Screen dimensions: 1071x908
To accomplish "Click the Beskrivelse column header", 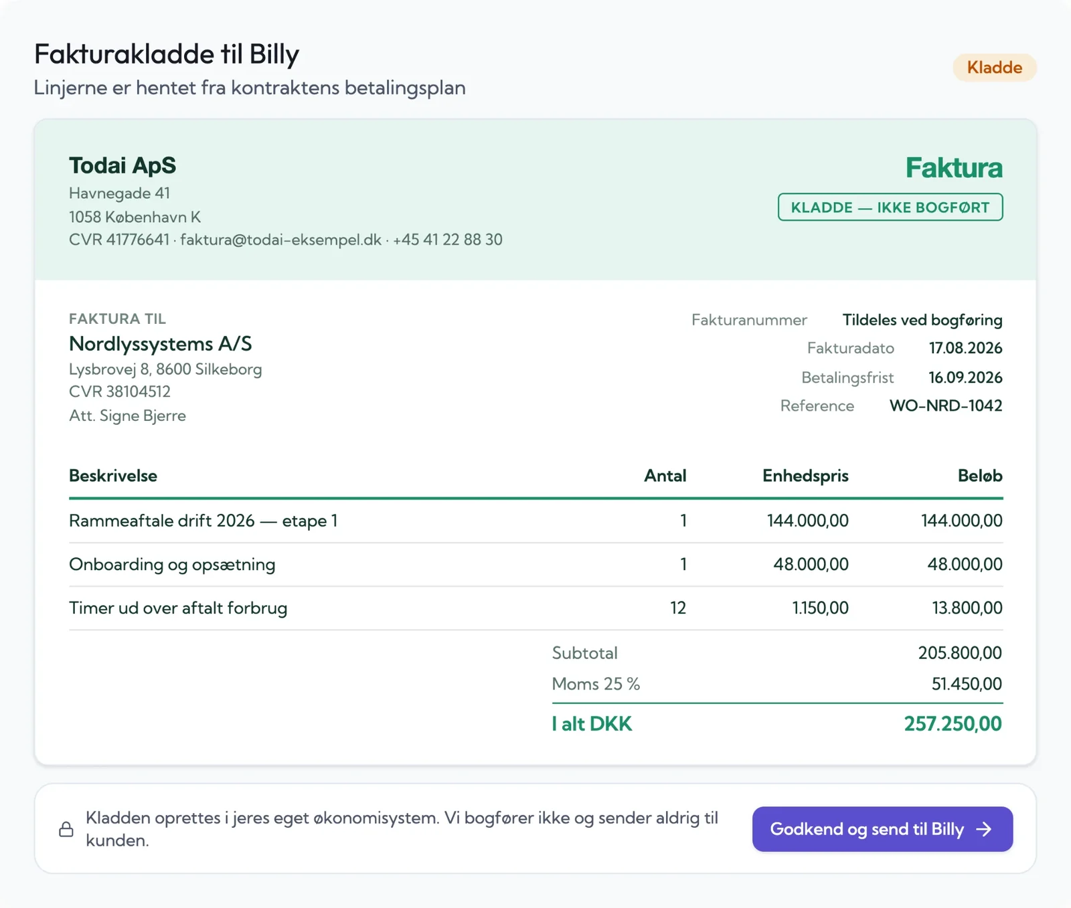I will tap(113, 476).
